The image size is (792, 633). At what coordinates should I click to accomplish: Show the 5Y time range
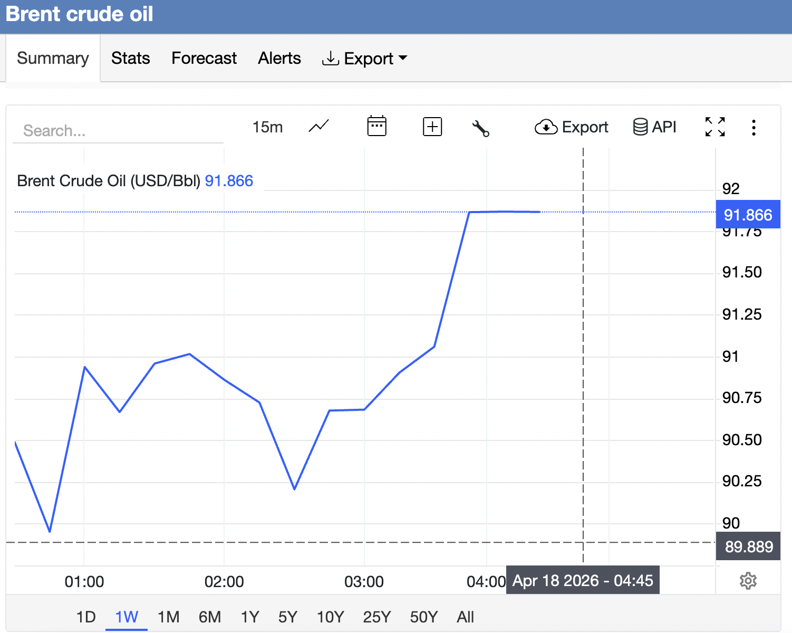coord(288,617)
